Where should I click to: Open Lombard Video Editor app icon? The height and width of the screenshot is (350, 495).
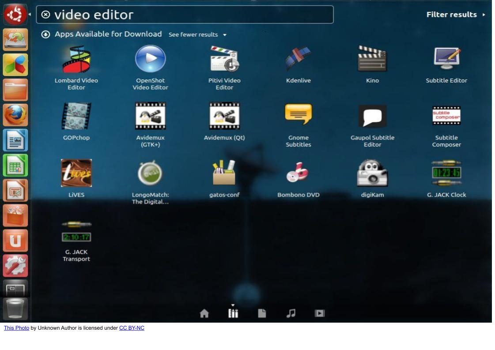point(76,59)
